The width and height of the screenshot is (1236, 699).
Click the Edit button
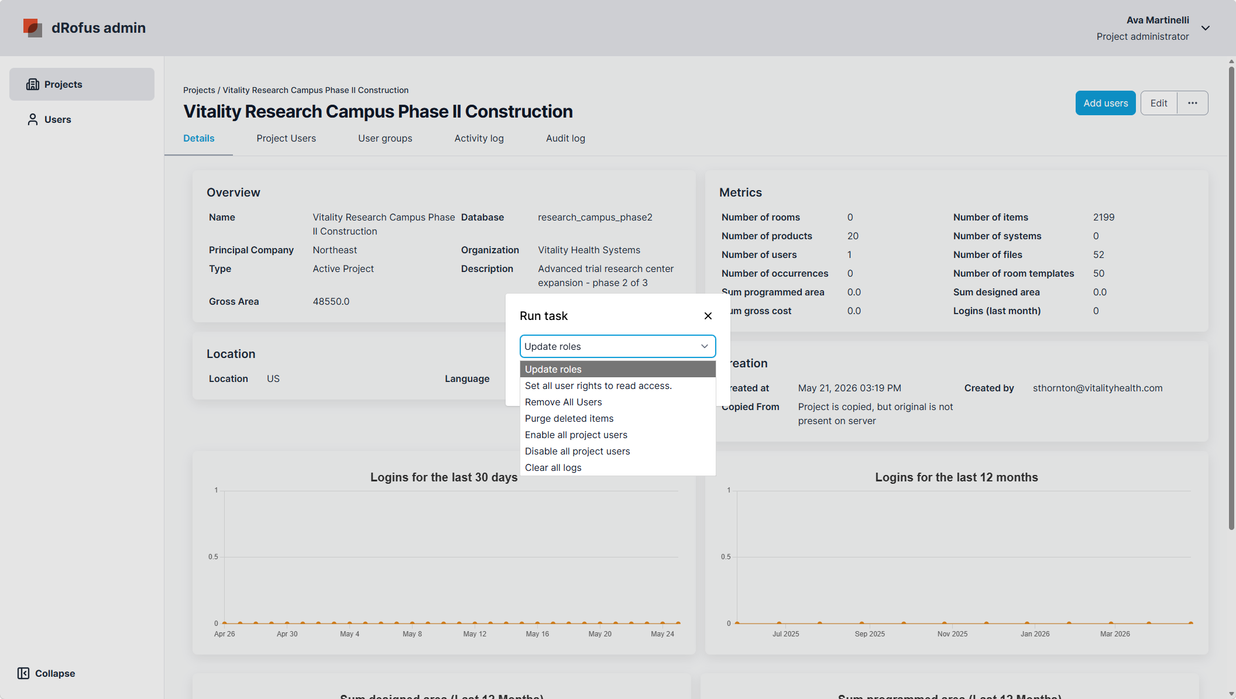(x=1159, y=103)
